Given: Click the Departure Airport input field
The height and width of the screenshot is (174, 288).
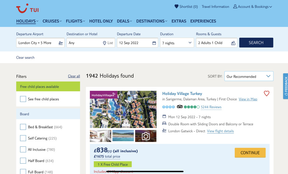Looking at the screenshot, I should [40, 43].
